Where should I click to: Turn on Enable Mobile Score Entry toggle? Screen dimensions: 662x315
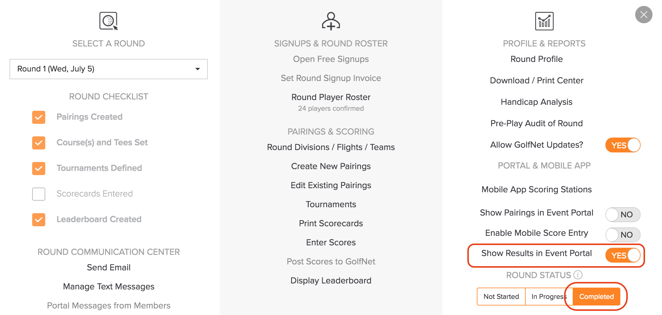click(x=623, y=235)
